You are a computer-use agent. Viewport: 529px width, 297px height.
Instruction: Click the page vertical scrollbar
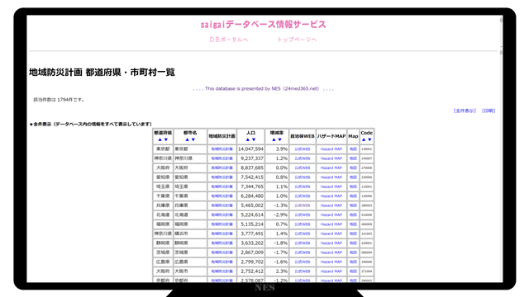501,148
